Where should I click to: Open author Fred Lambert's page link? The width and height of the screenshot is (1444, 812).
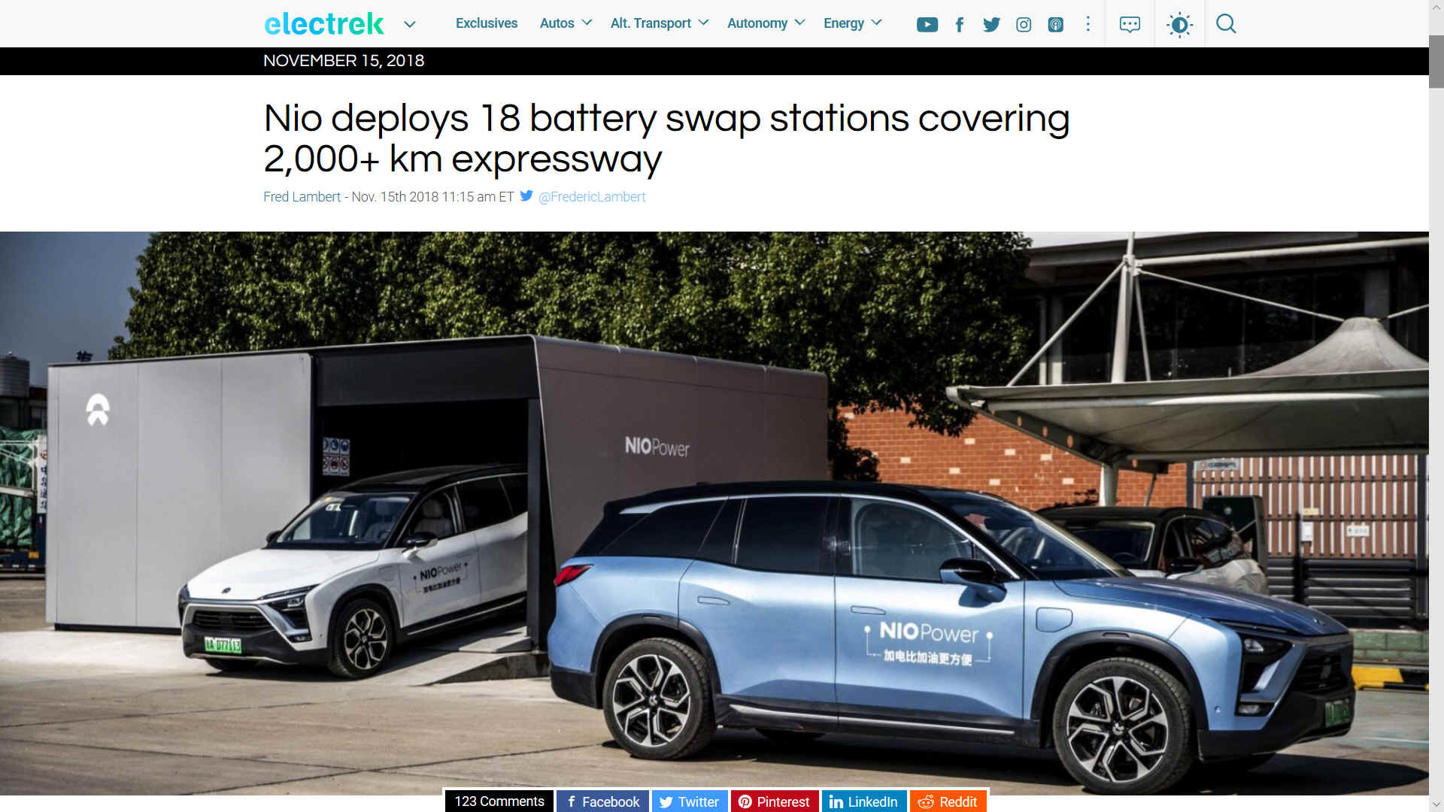point(302,197)
